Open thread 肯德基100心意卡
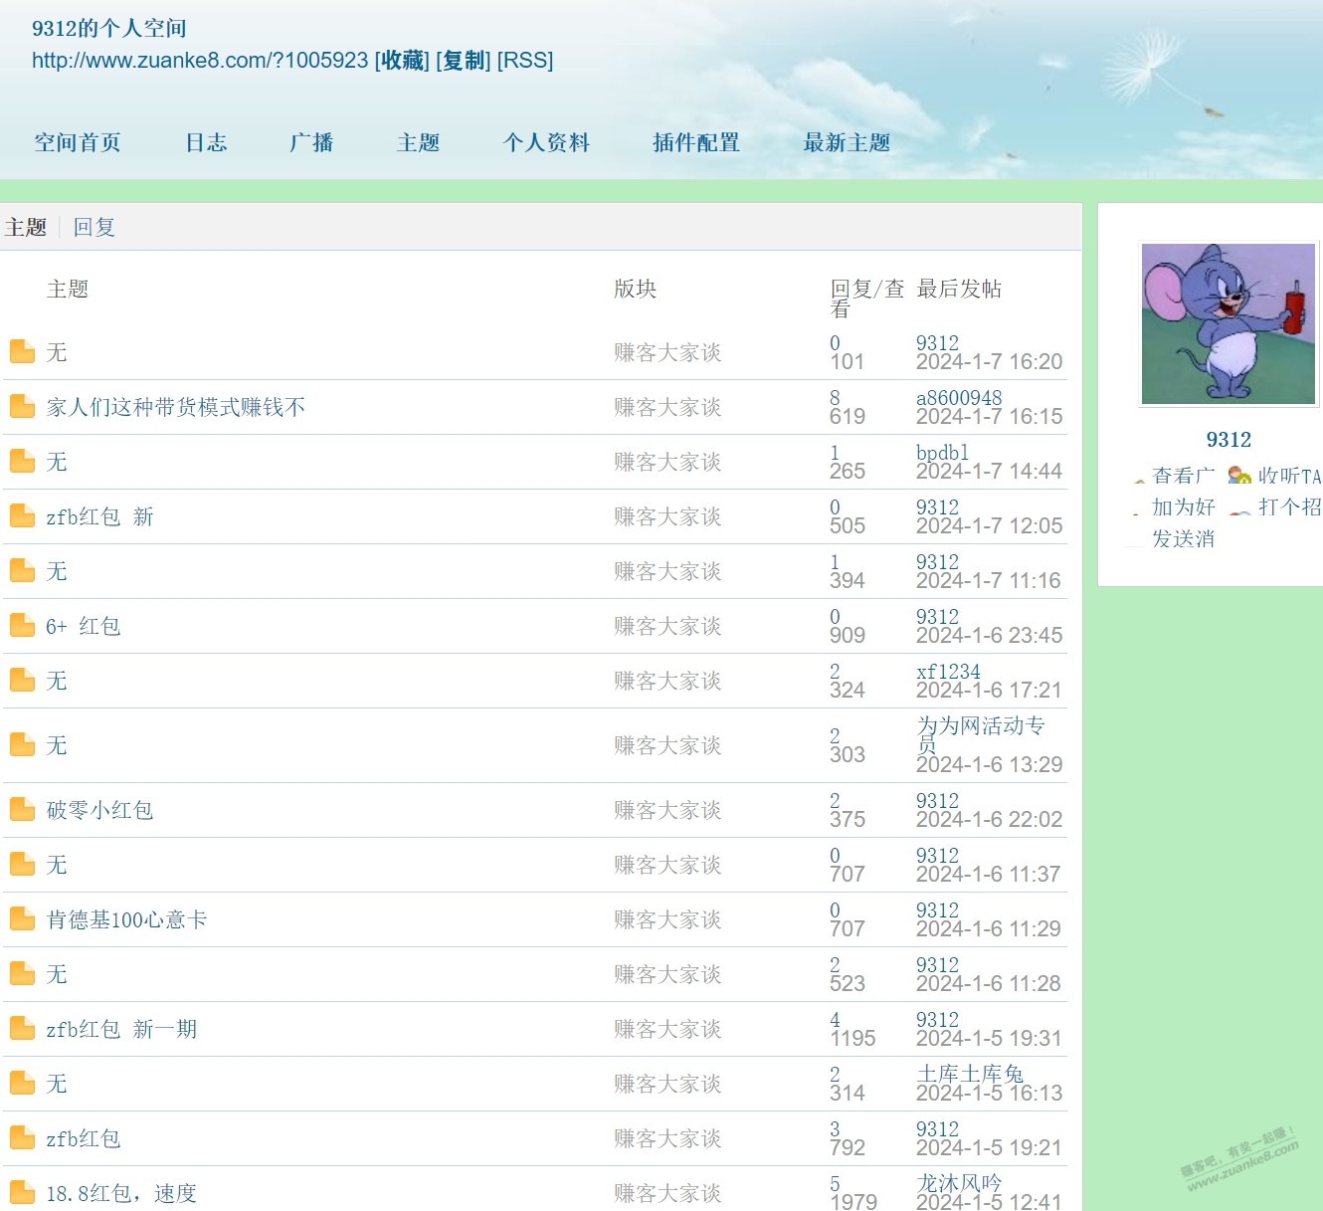Viewport: 1323px width, 1211px height. click(x=127, y=919)
